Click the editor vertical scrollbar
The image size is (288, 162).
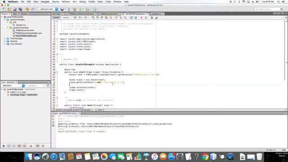tap(285, 50)
